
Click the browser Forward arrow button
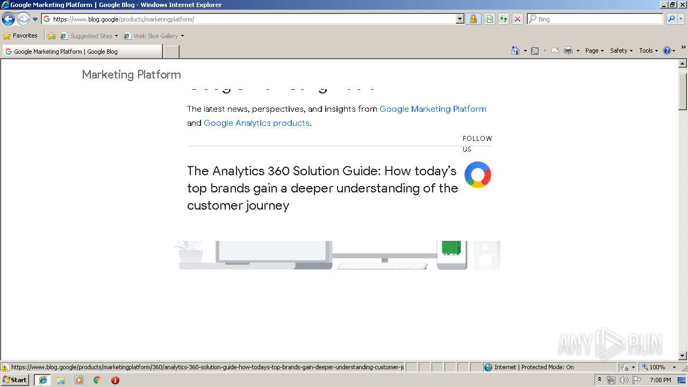click(x=23, y=19)
